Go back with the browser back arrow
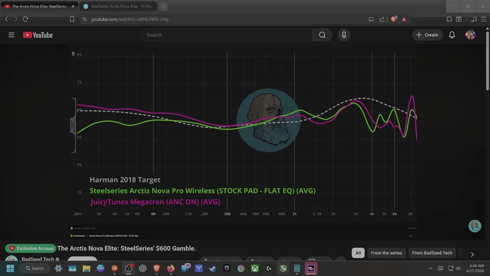This screenshot has width=490, height=276. (7, 19)
